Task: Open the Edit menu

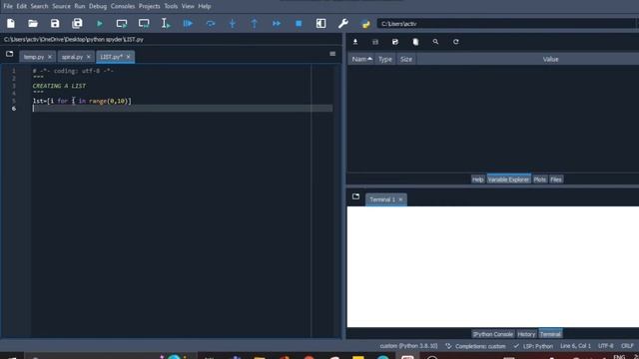Action: (x=22, y=6)
